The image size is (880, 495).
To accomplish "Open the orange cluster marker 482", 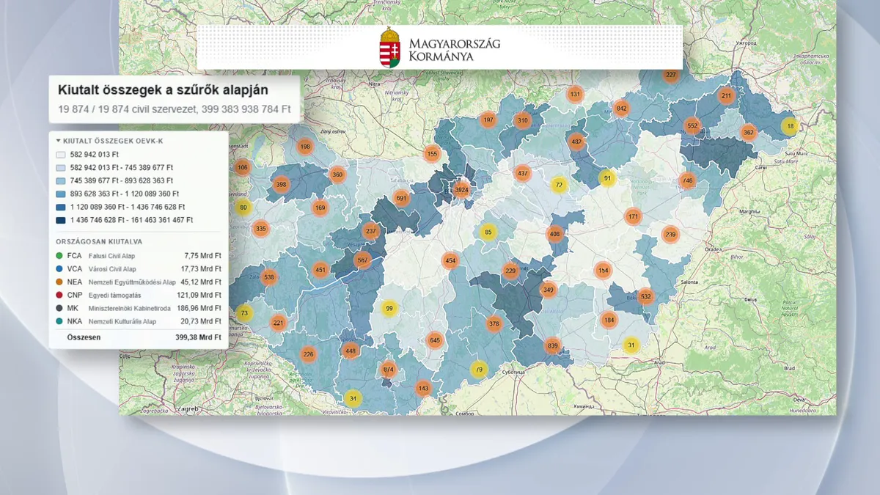I will point(576,142).
